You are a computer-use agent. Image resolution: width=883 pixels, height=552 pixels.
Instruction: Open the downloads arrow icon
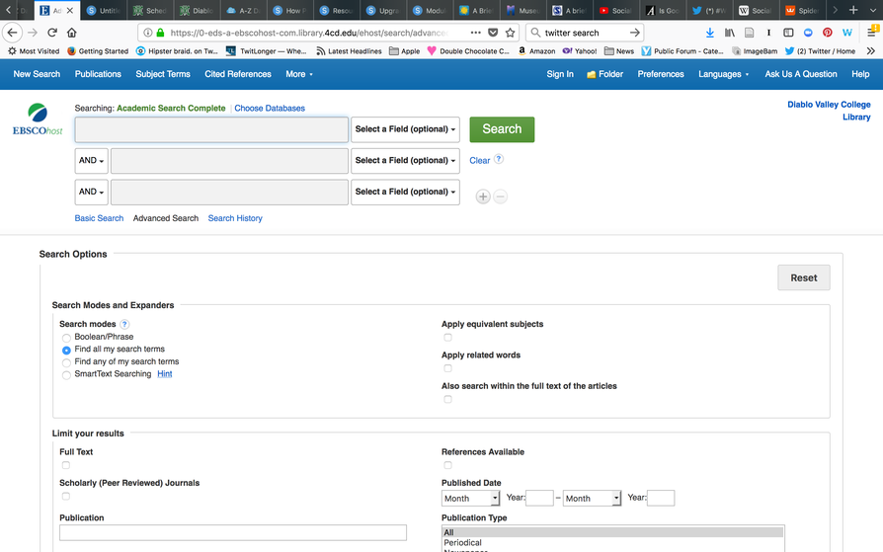[709, 33]
